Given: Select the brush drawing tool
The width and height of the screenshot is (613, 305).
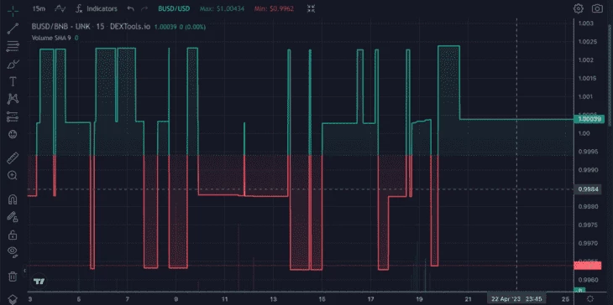Looking at the screenshot, I should [13, 64].
